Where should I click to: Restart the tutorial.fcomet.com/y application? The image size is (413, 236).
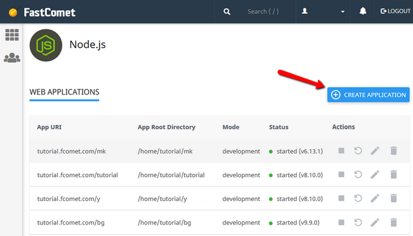pyautogui.click(x=358, y=198)
